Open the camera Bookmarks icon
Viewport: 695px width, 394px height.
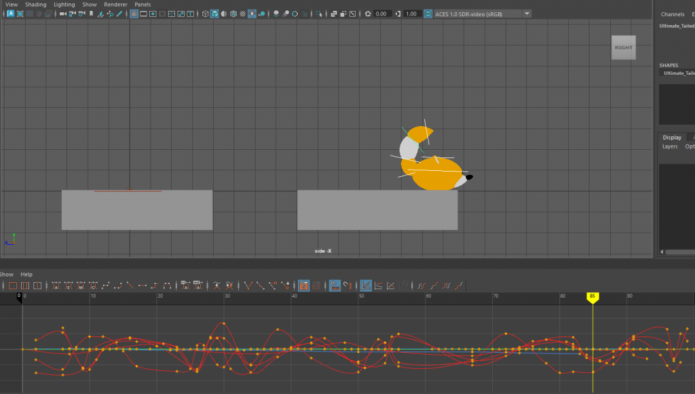[91, 14]
